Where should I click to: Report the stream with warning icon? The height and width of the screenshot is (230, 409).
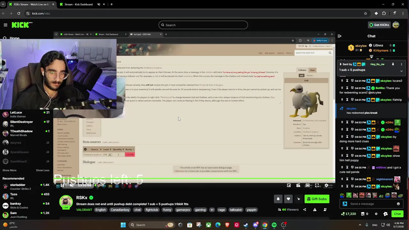315,210
